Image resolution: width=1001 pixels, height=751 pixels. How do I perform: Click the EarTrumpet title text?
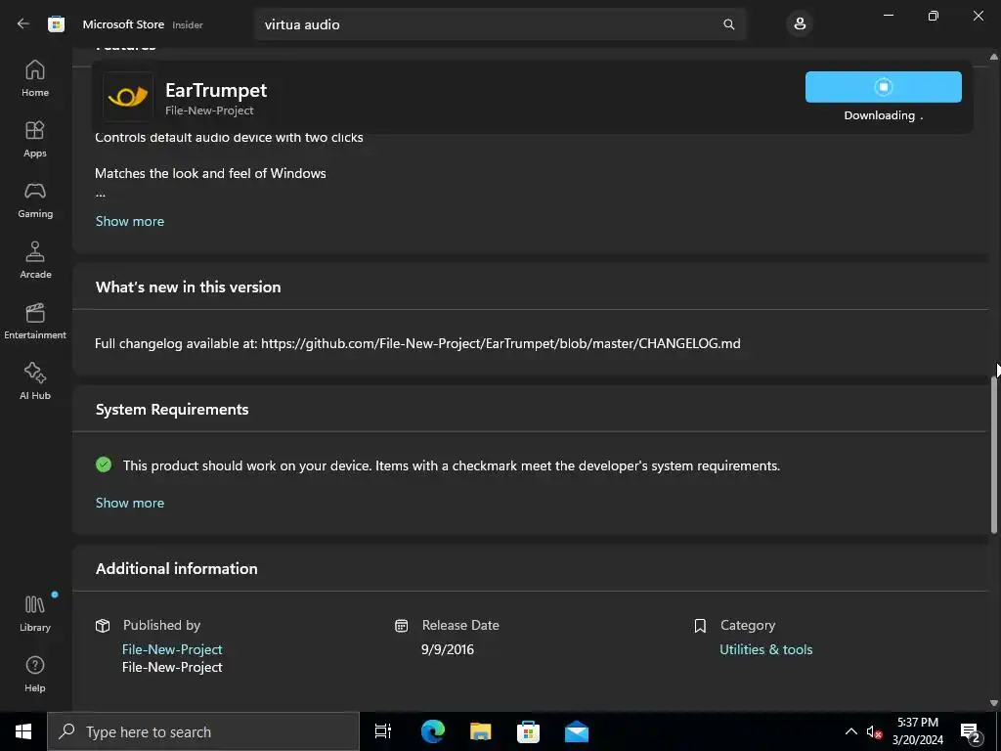(216, 90)
